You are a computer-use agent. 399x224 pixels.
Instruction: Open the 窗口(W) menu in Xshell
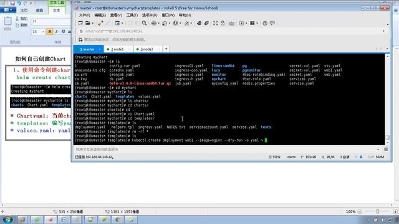(168, 15)
